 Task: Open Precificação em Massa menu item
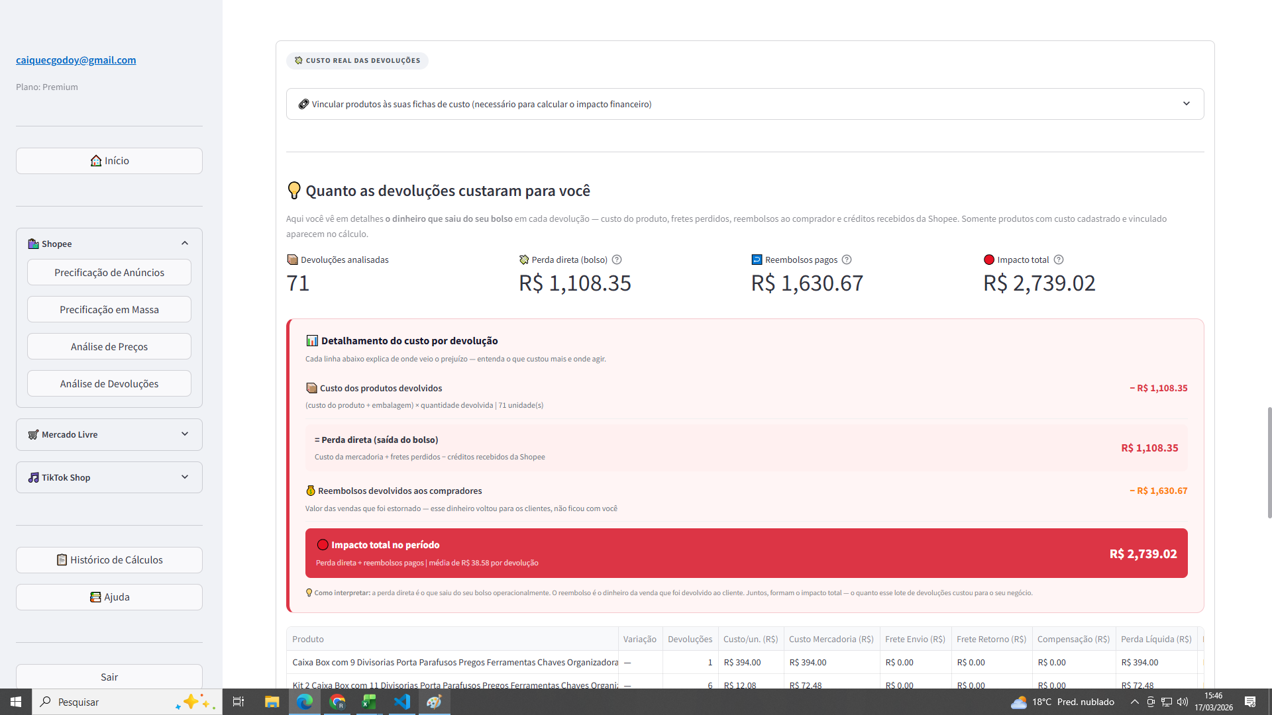(109, 310)
